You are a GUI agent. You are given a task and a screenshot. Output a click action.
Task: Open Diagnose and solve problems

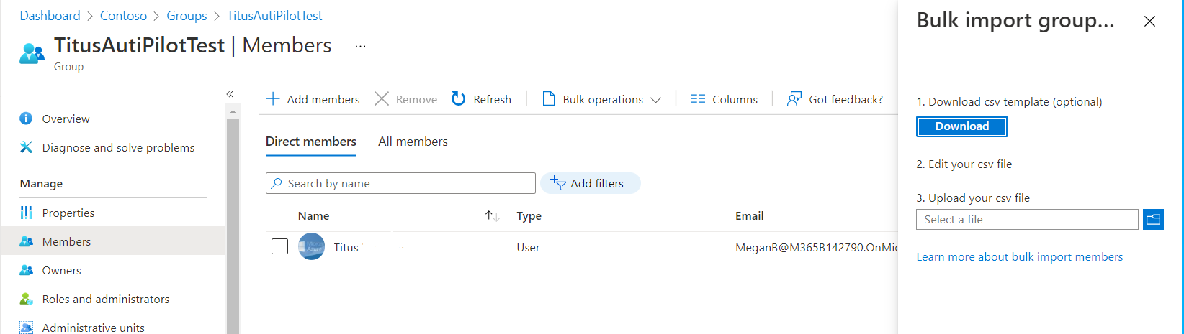[x=118, y=147]
